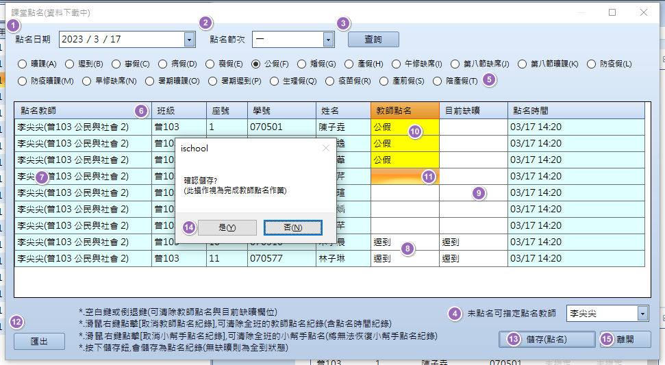Select the 生理假(Q) radio button
Screen dimensions: 665x365
274,81
